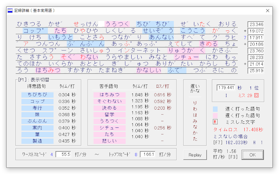This screenshot has height=174, width=279.
Task: Click the blue 8 beside トップスピード
Action: 136,155
